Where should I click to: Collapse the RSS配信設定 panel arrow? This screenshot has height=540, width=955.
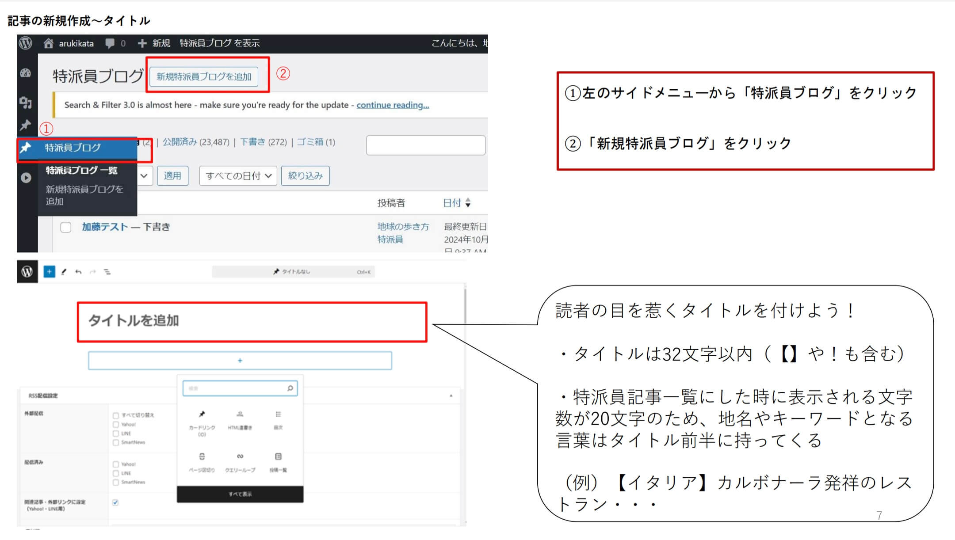tap(451, 395)
